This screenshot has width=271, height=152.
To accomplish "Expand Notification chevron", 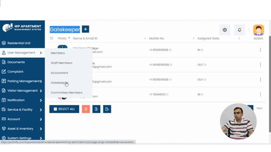I will [x=41, y=100].
